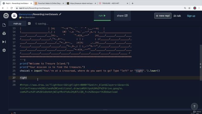Open the Settings gear in sidebar
This screenshot has width=202, height=114.
coord(4,50)
